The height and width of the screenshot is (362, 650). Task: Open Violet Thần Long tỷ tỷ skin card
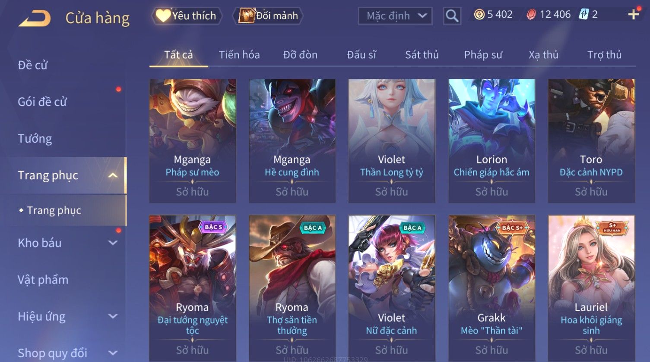(x=392, y=140)
